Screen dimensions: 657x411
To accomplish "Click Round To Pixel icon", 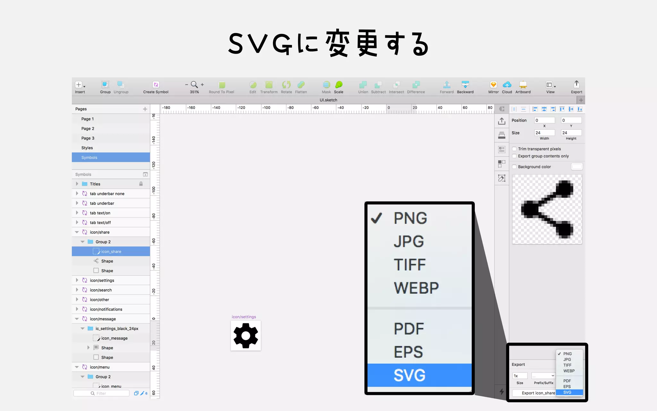I will pyautogui.click(x=222, y=85).
